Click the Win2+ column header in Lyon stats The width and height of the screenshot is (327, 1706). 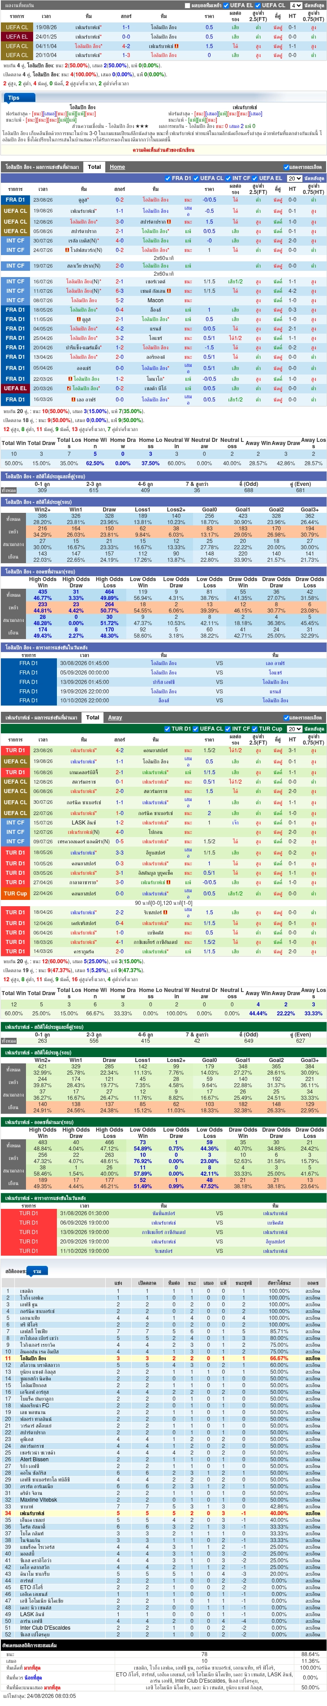42,510
